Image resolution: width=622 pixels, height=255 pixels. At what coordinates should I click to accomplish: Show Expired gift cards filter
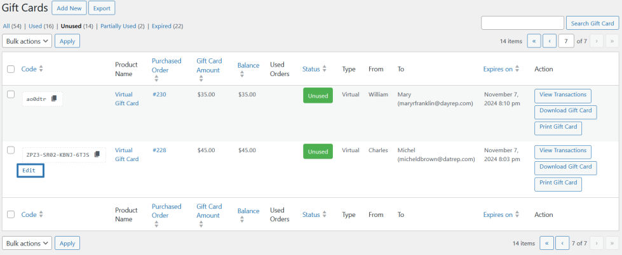(x=168, y=26)
